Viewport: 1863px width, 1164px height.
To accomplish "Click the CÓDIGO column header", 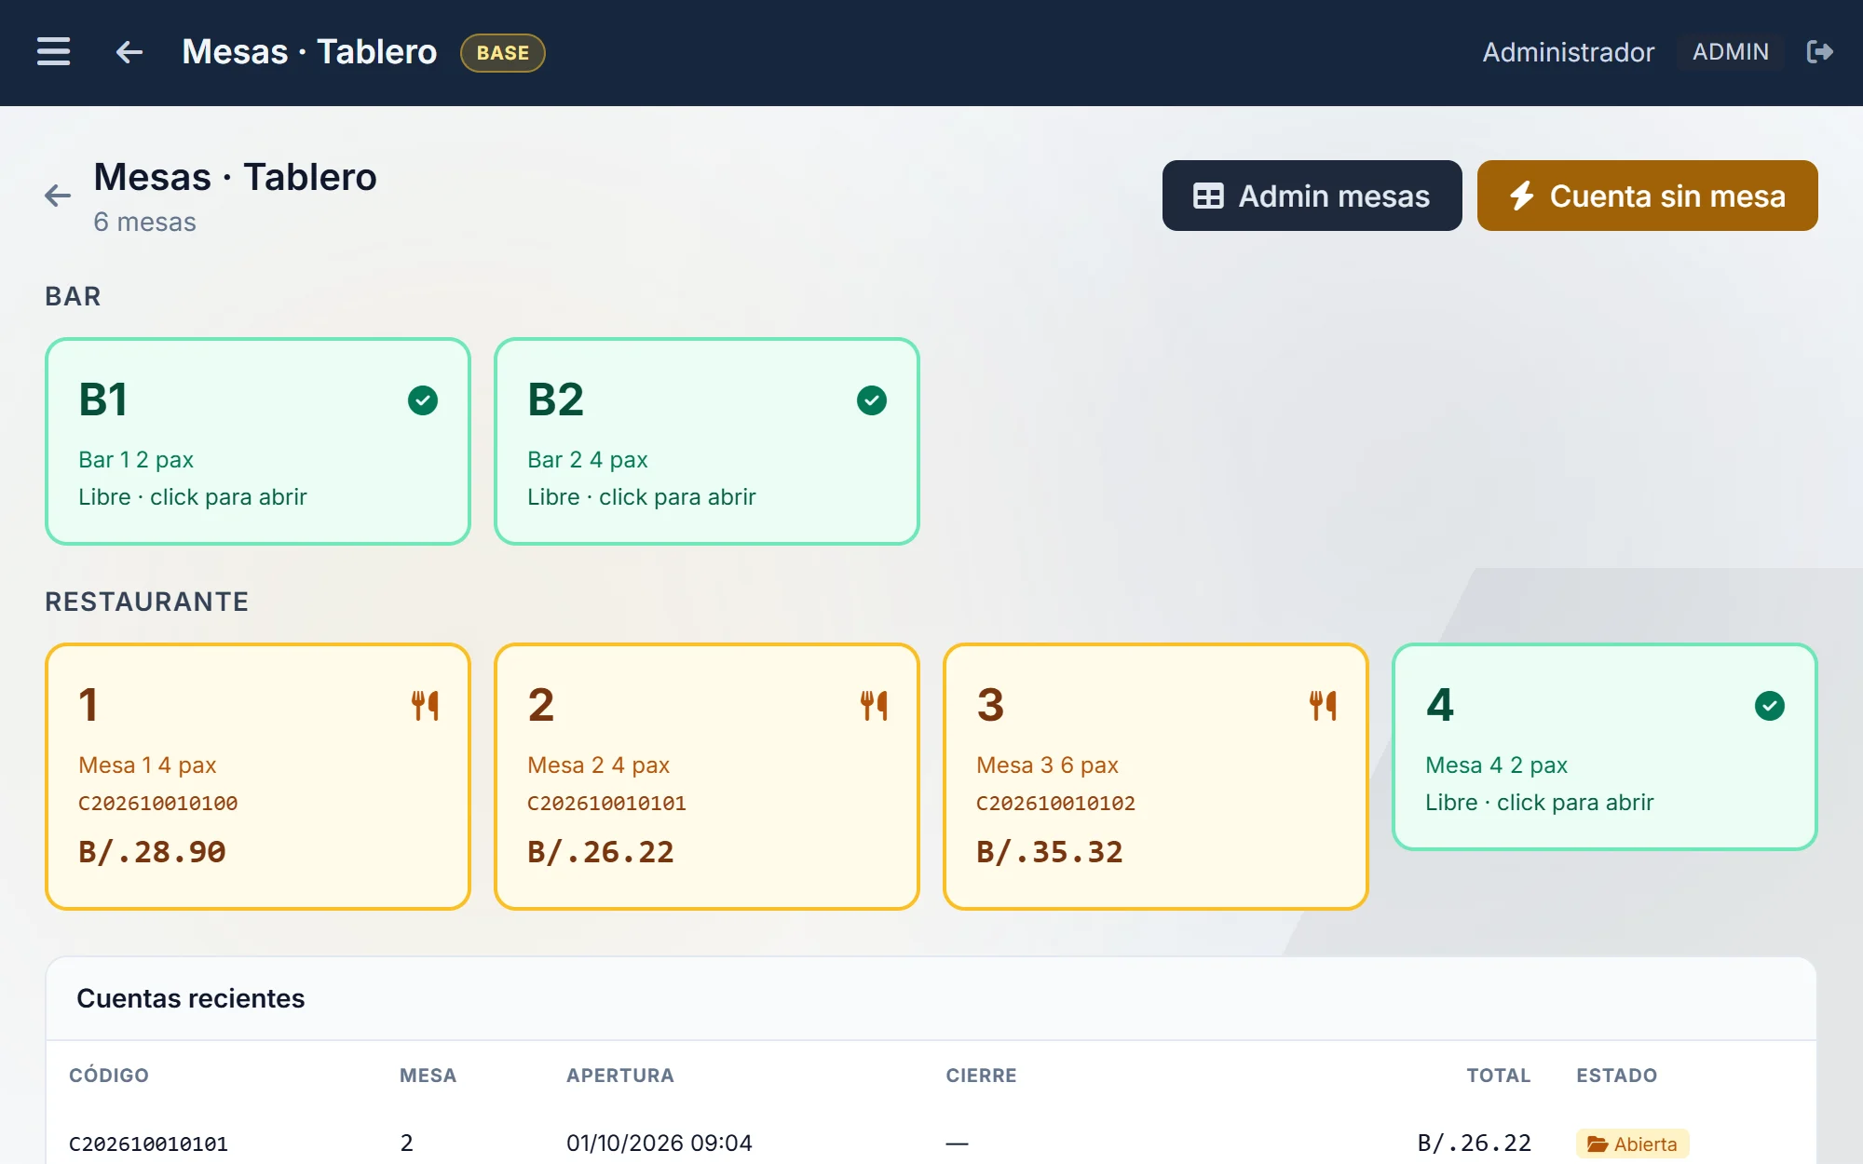I will [109, 1076].
